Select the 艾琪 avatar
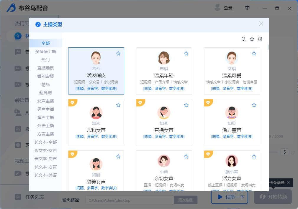 coord(232,58)
